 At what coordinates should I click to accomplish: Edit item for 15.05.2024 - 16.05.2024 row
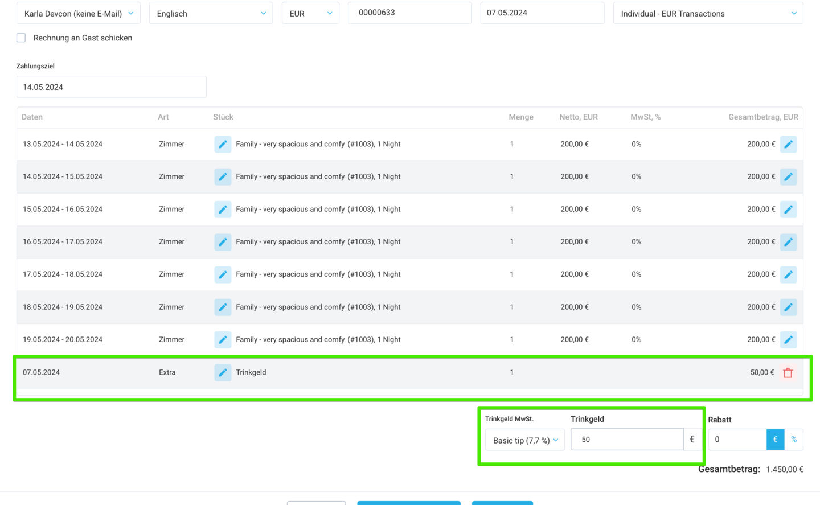(223, 209)
